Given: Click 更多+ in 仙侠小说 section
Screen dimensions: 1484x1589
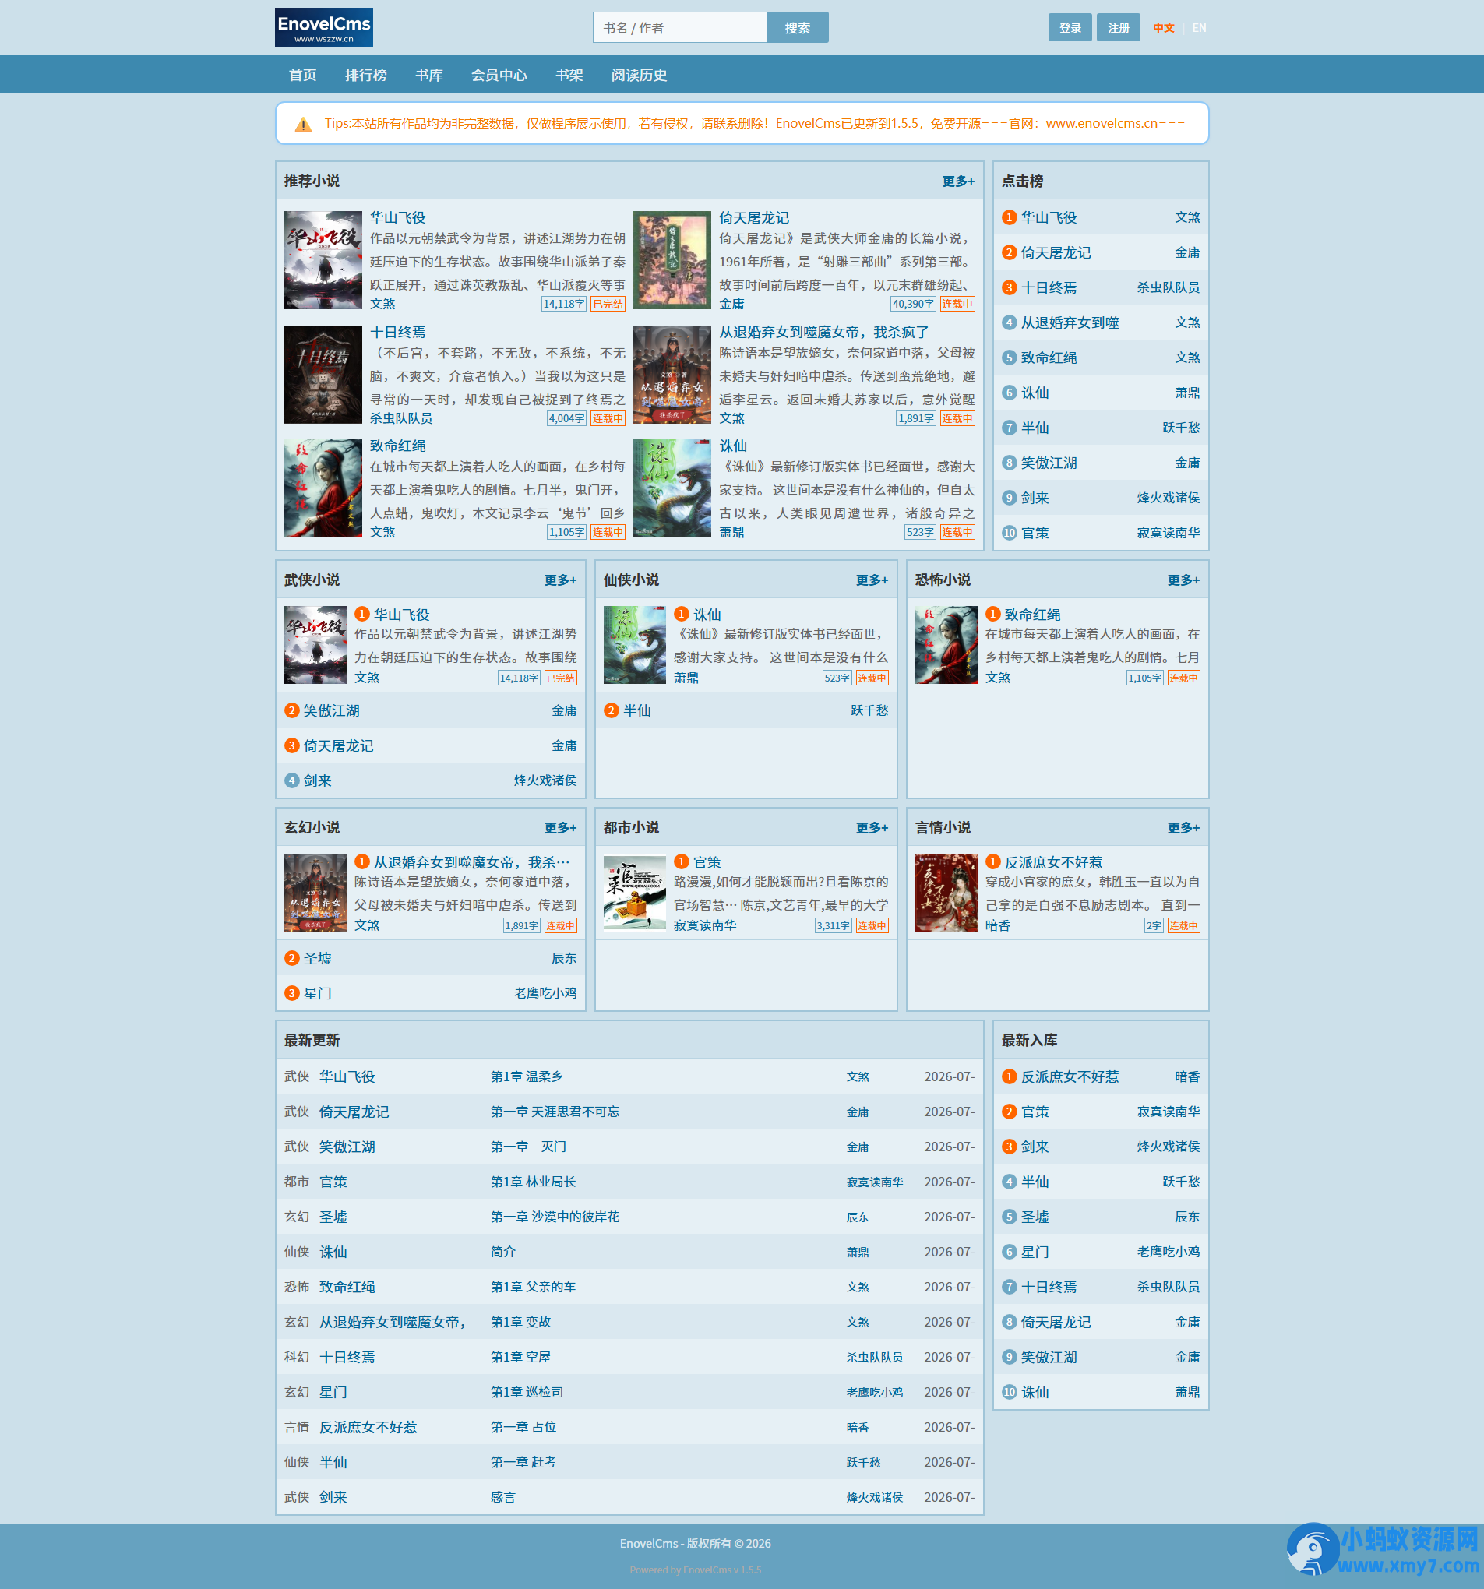Looking at the screenshot, I should (x=872, y=580).
